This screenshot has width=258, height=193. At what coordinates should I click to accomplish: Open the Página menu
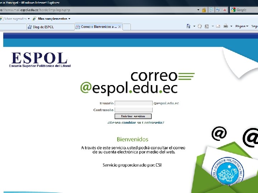[242, 26]
